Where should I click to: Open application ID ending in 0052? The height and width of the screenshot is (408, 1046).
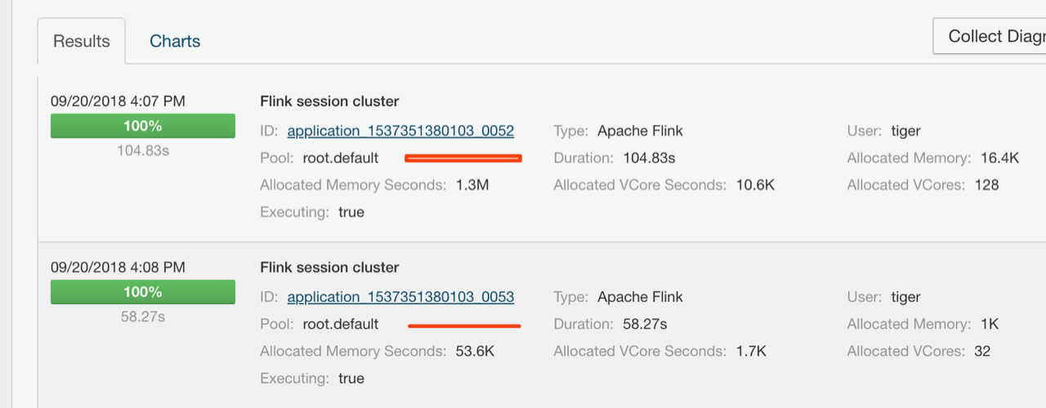(x=400, y=131)
